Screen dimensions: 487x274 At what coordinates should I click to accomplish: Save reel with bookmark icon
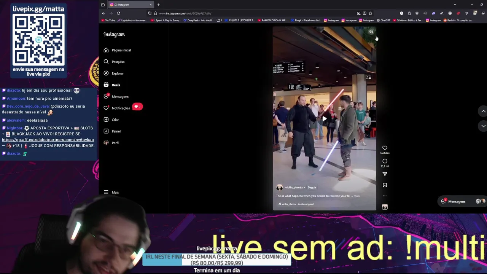[x=385, y=185]
